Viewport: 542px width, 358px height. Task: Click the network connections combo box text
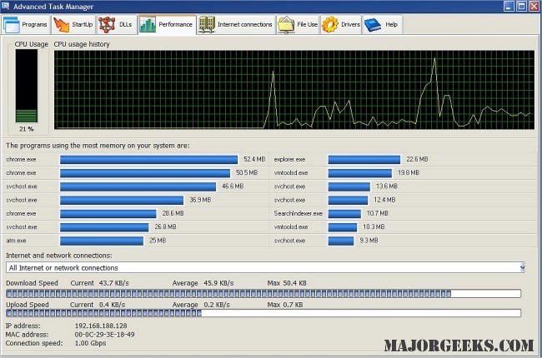63,268
